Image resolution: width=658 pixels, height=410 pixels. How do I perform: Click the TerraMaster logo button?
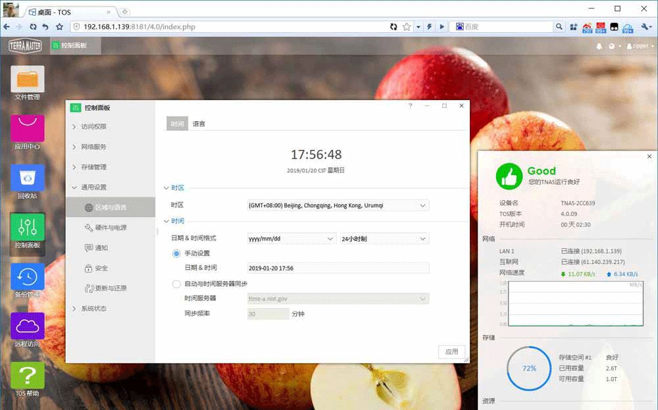[25, 46]
